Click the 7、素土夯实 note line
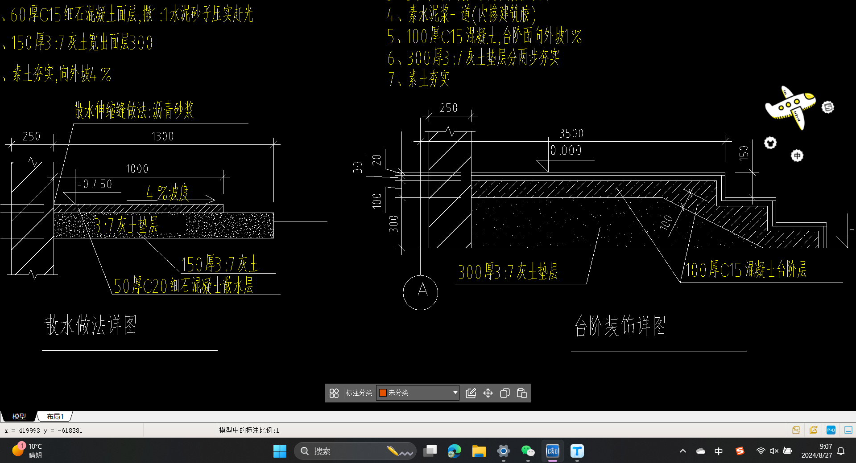 pyautogui.click(x=418, y=79)
